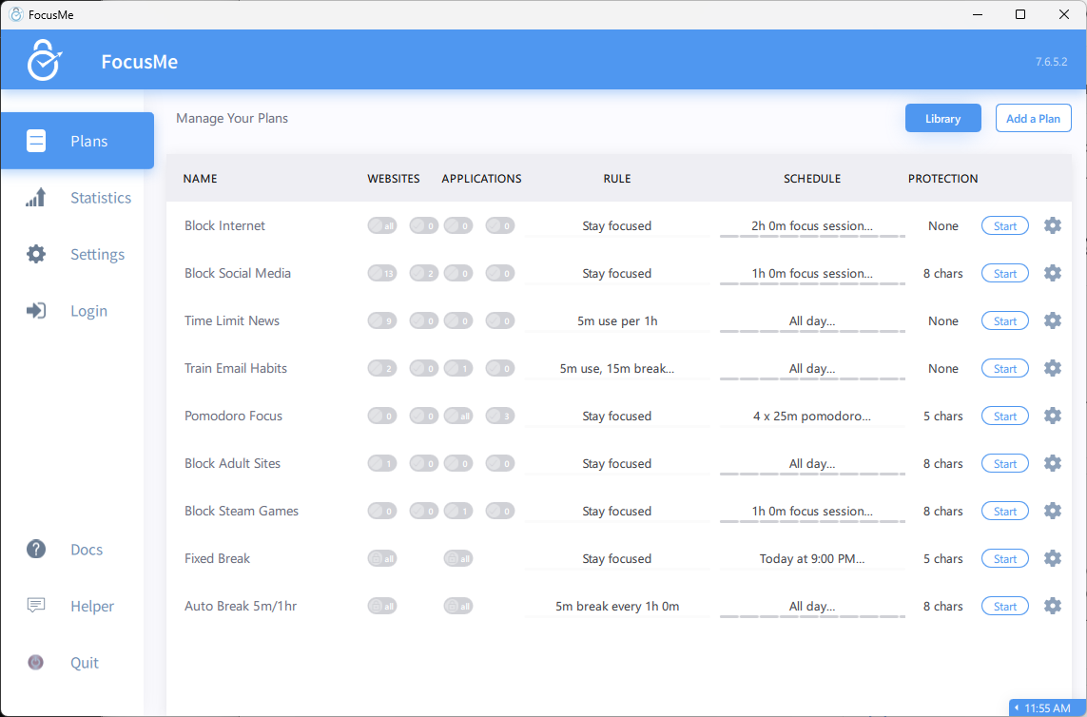
Task: Toggle locked 'all' applications pill for Auto Break 5m/1hr
Action: click(x=458, y=606)
